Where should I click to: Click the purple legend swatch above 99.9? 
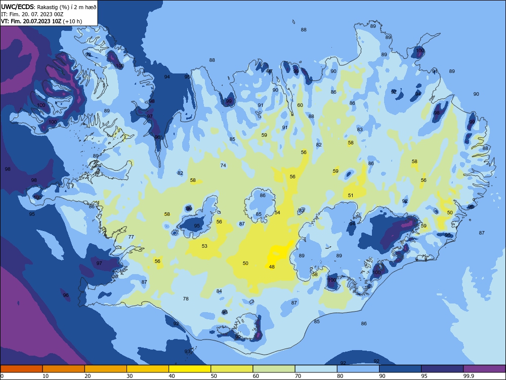coord(484,369)
